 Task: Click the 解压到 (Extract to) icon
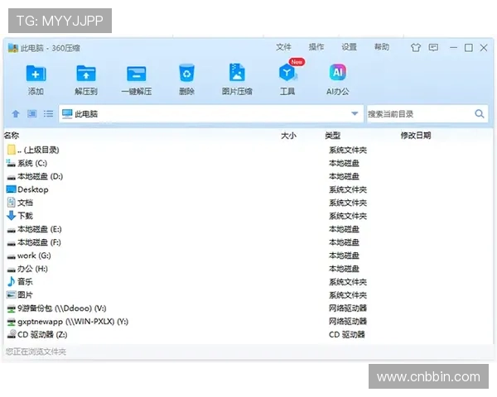(x=86, y=74)
